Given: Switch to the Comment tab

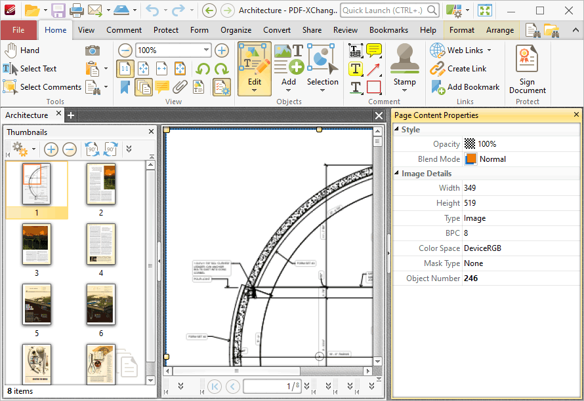Looking at the screenshot, I should pyautogui.click(x=124, y=30).
